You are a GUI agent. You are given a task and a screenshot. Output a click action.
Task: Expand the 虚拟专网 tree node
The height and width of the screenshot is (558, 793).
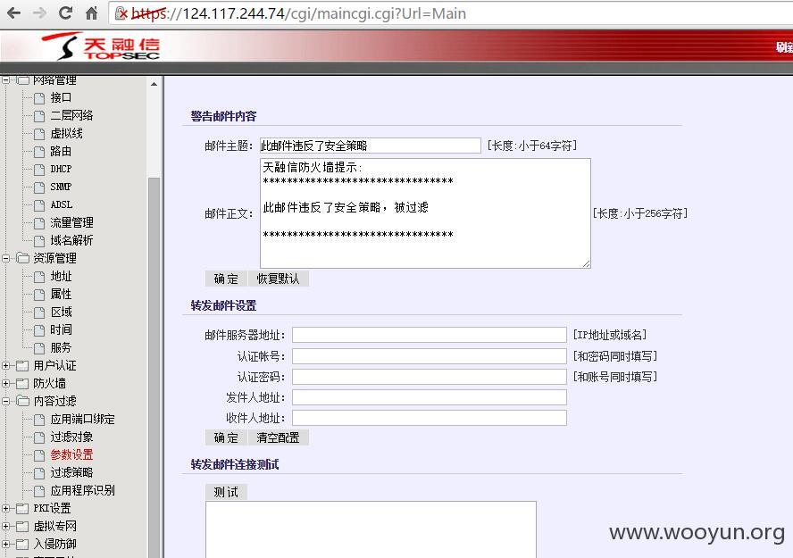(5, 526)
